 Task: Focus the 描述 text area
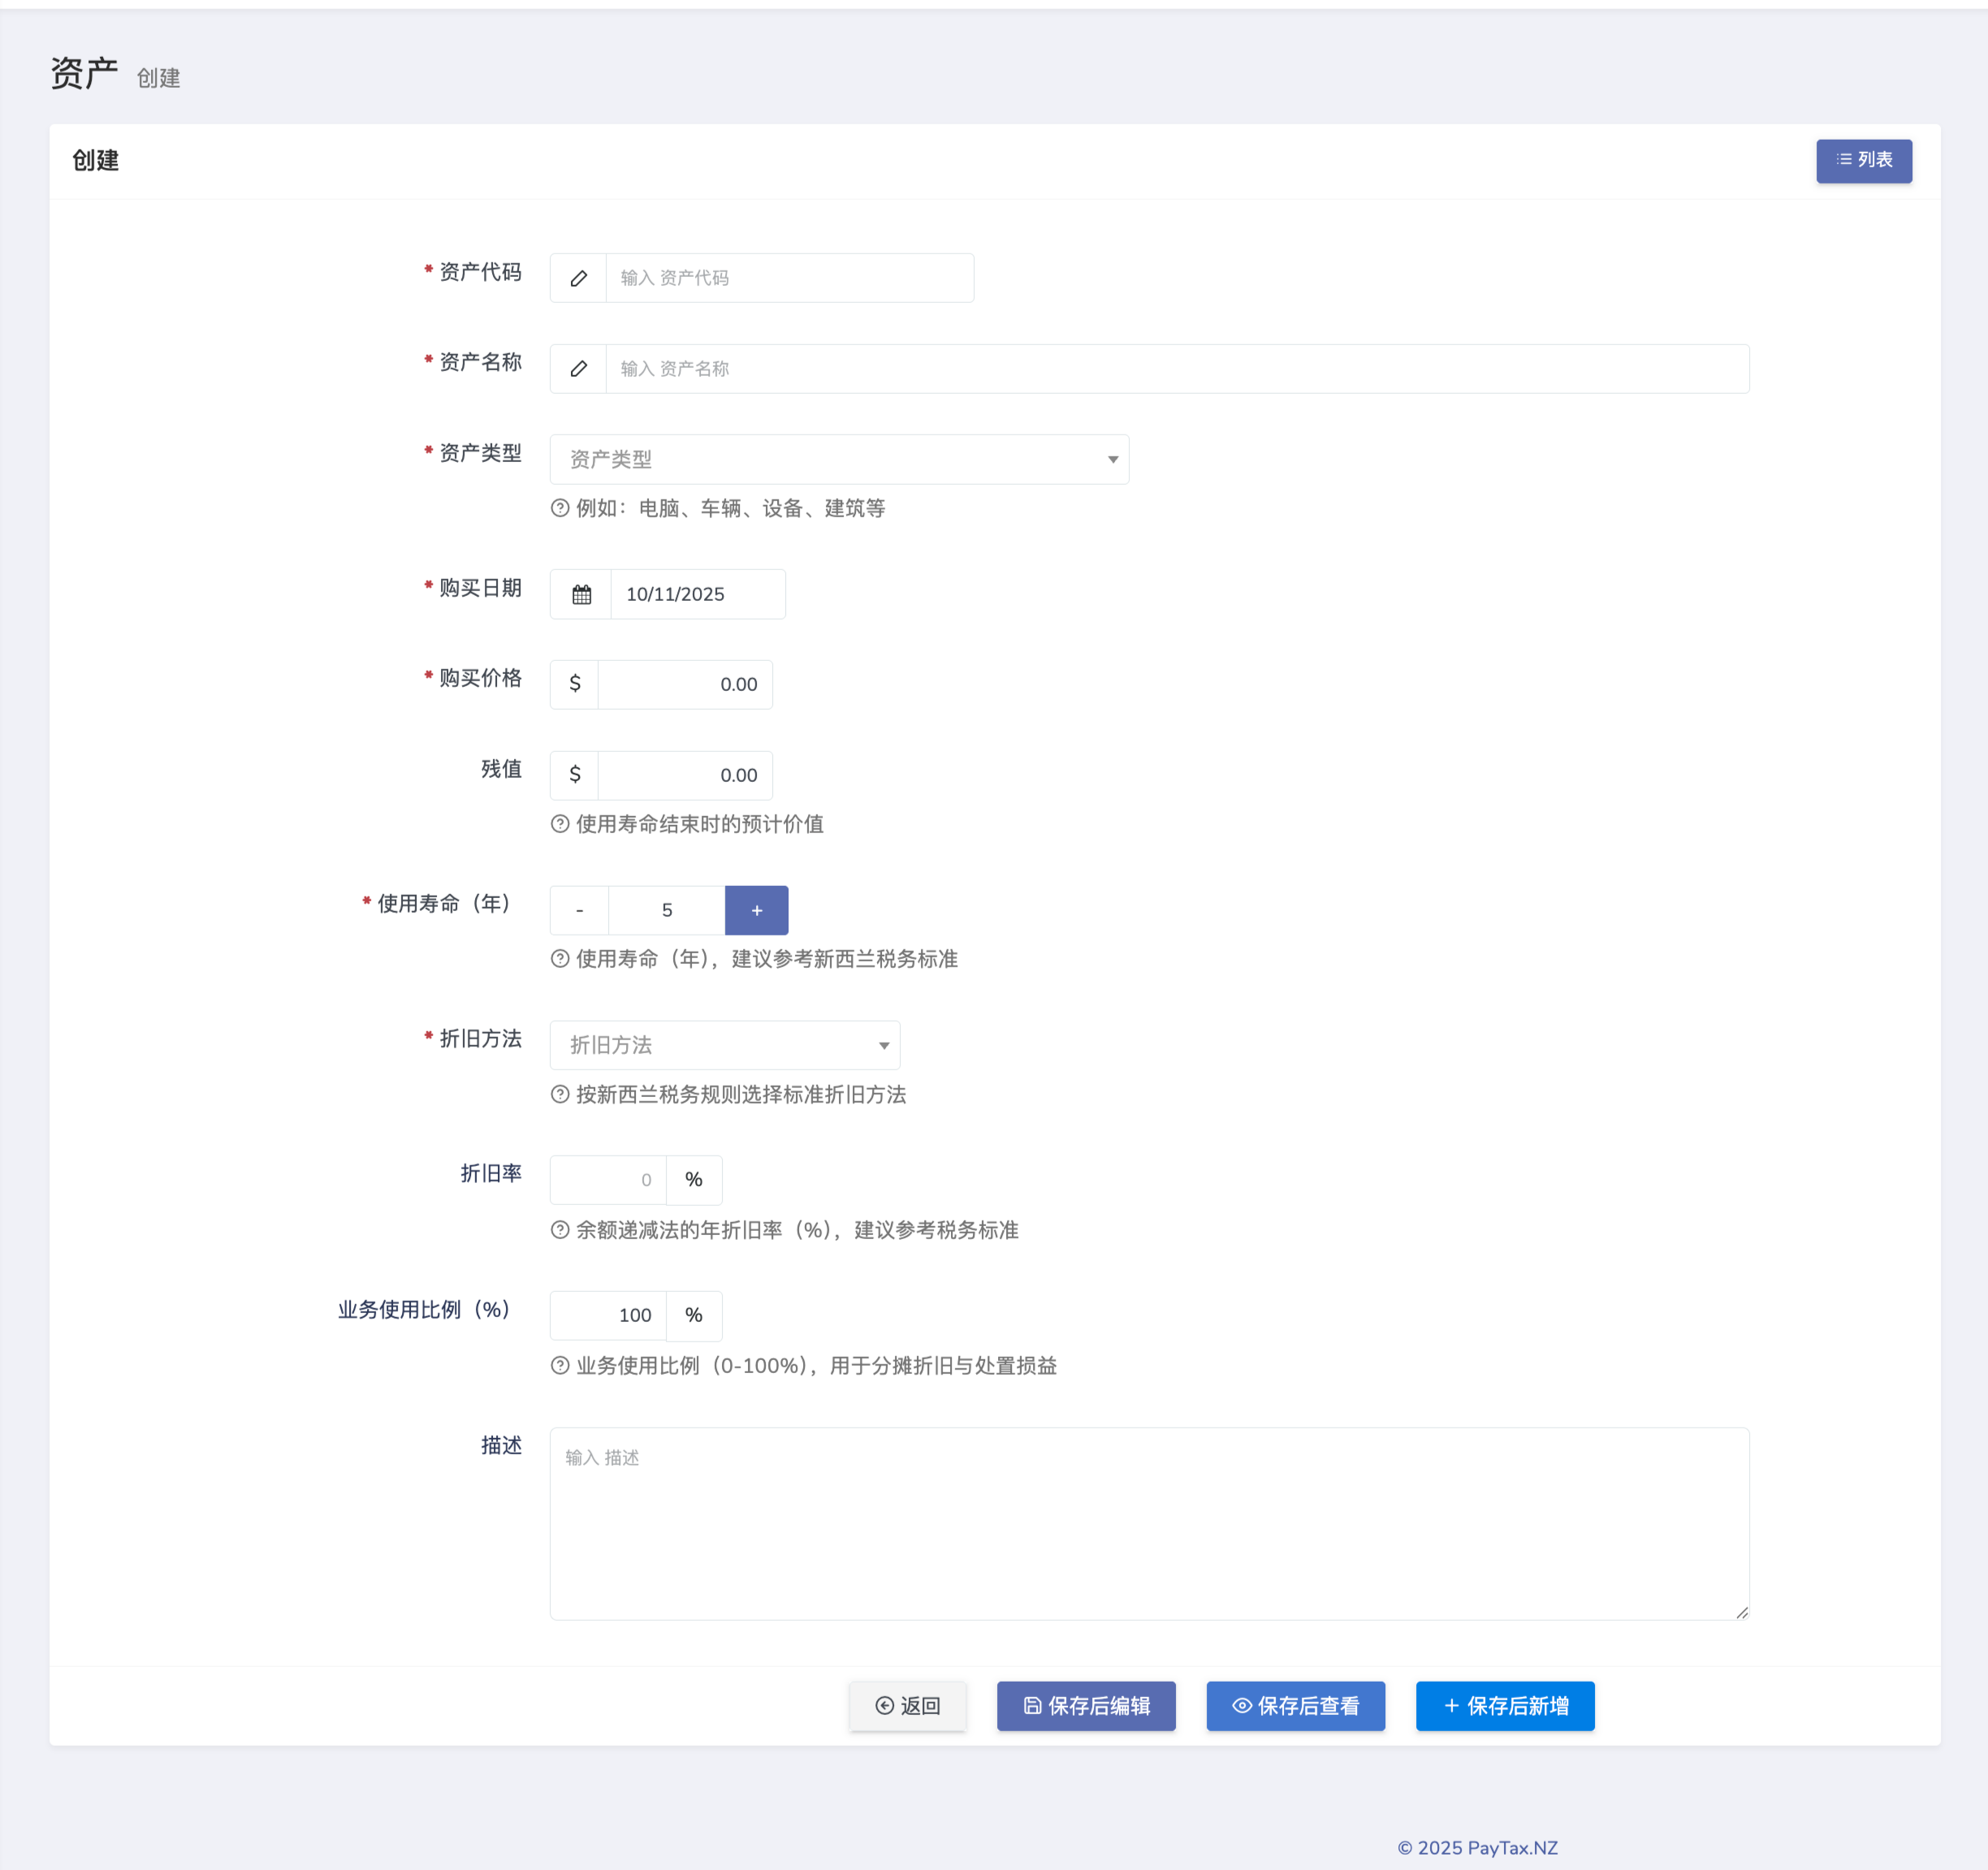point(1148,1523)
